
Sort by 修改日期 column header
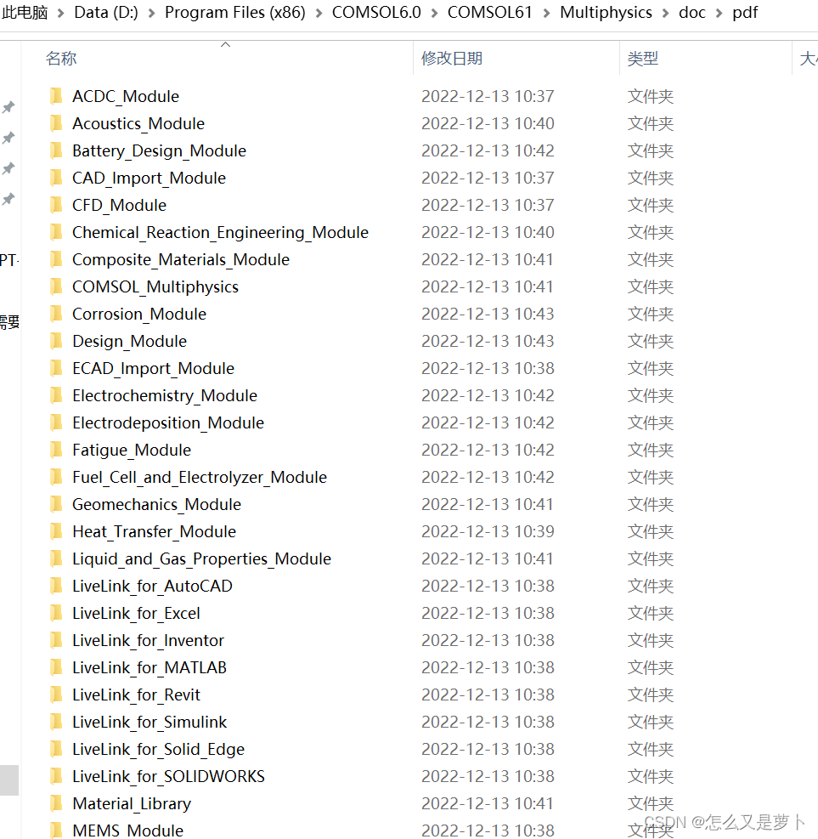coord(452,58)
